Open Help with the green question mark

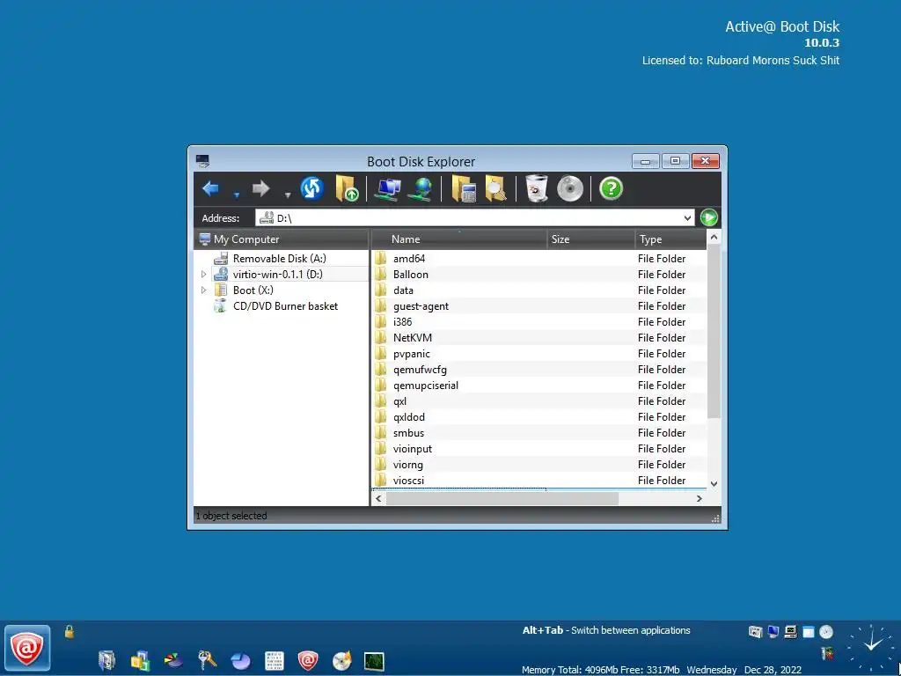coord(611,188)
